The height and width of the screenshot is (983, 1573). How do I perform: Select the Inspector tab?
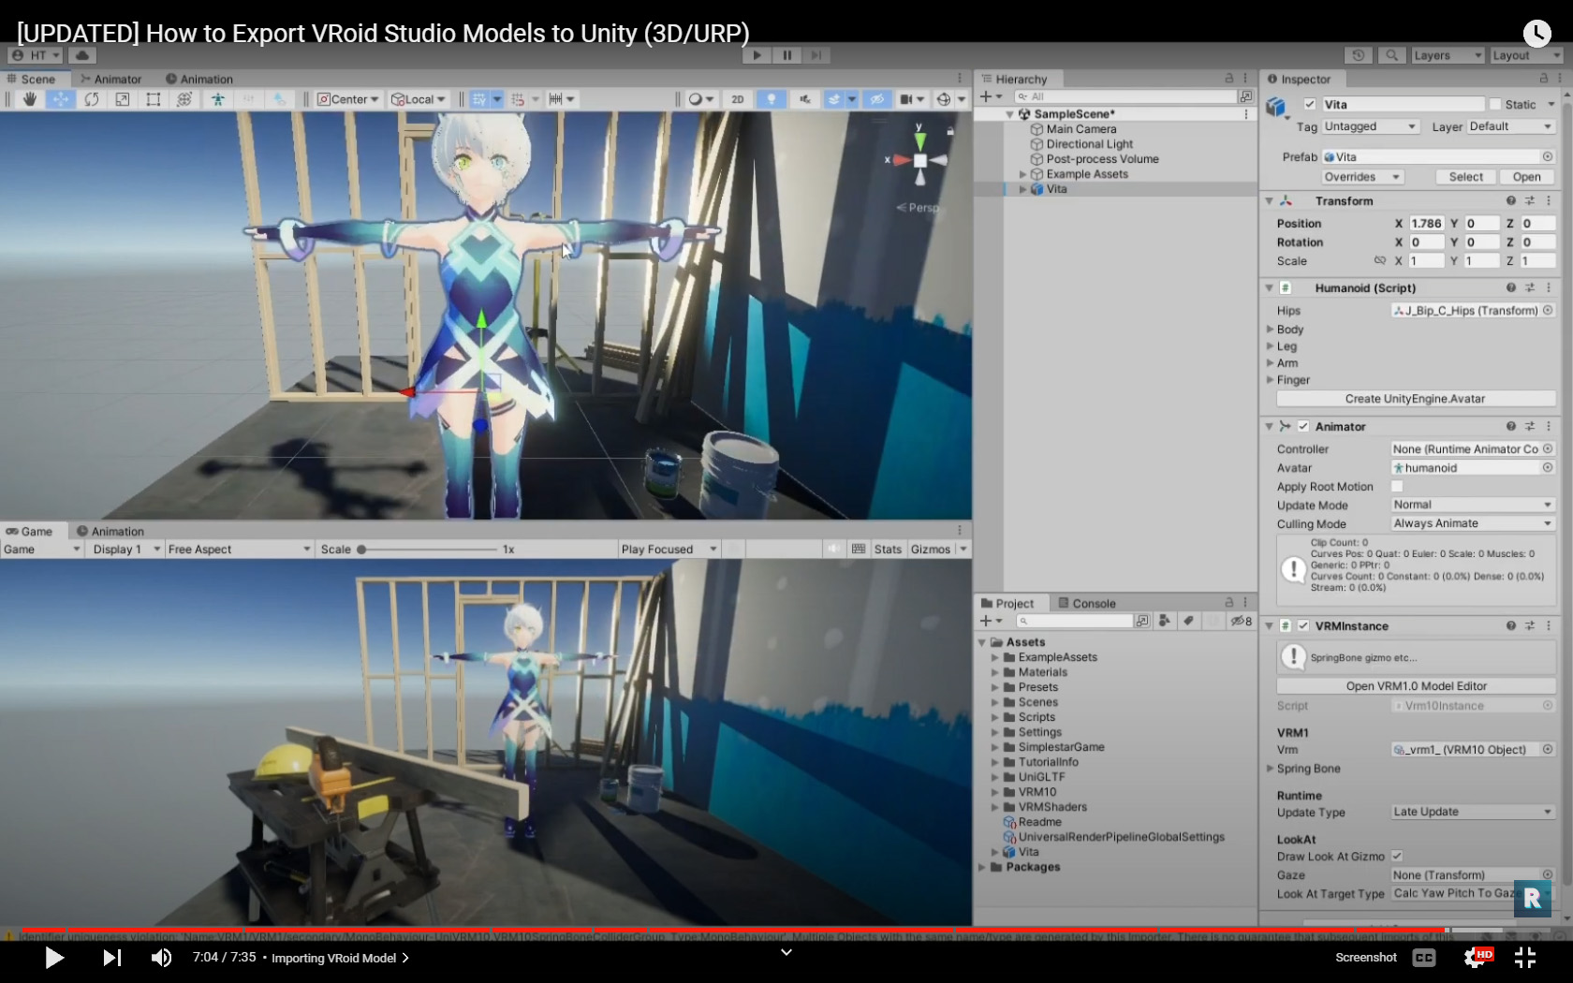[1300, 80]
